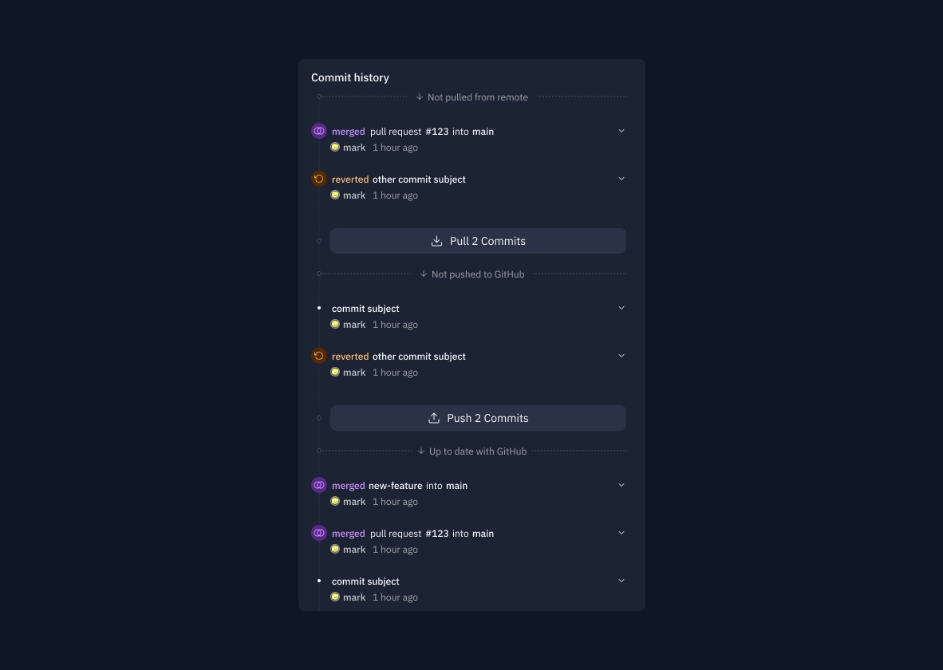Screen dimensions: 943x670
Task: Select the reverted commit icon under unpulled commits
Action: pyautogui.click(x=319, y=179)
